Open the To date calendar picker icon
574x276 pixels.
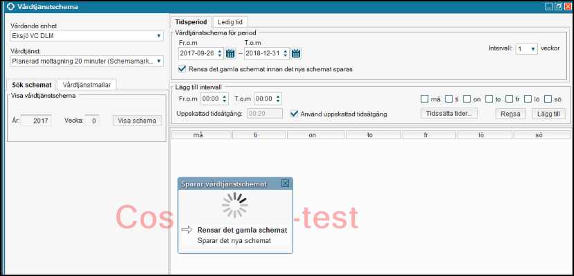296,53
